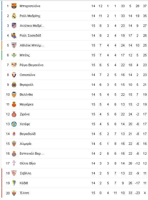Open the Ράγιο Βαγιεκάνο team link
Viewport: 148px width, 200px height.
[x=32, y=65]
